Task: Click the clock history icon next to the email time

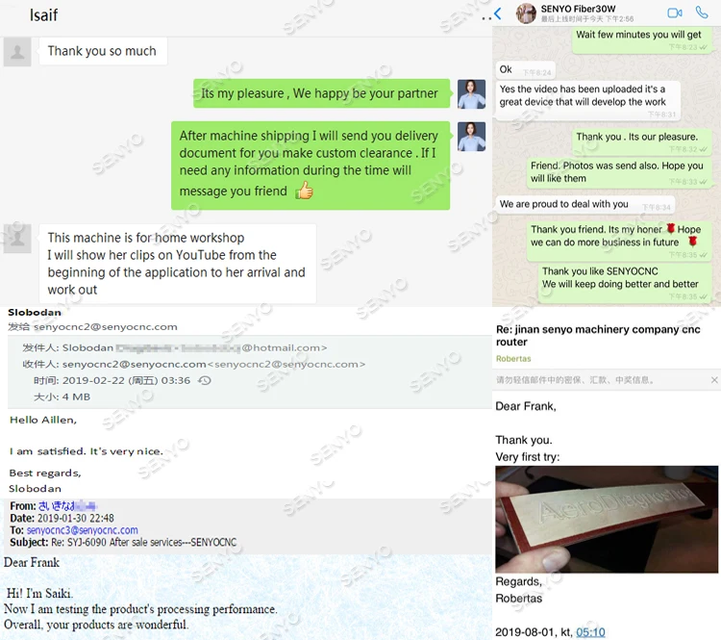Action: click(x=205, y=380)
